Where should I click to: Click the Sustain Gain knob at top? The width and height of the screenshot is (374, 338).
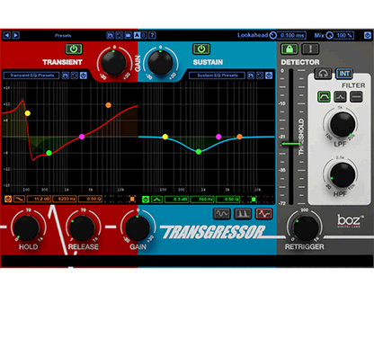160,63
